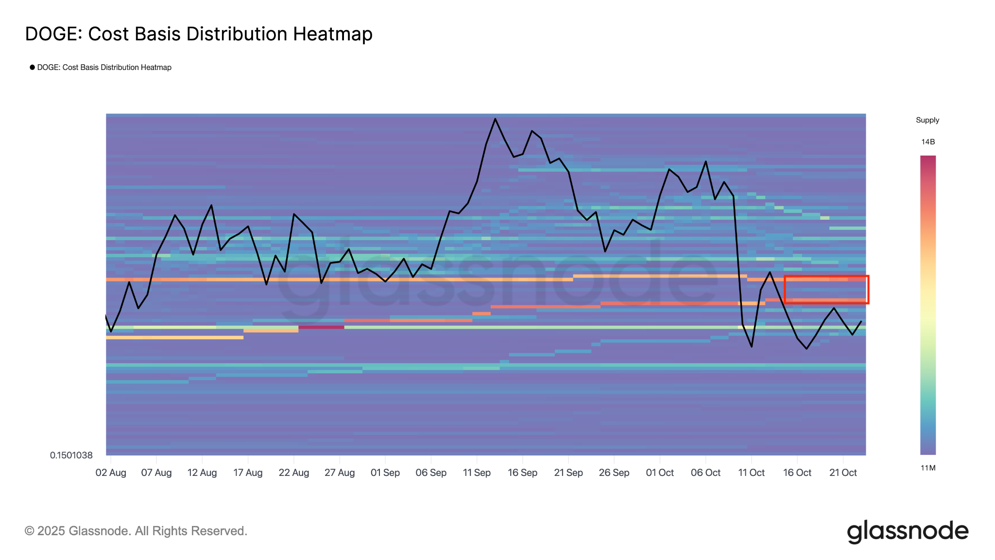Select the 02 Aug date tick
This screenshot has height=560, width=995.
(111, 472)
